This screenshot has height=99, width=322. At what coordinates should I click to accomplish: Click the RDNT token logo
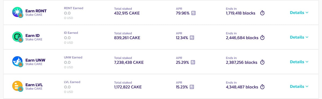point(17,12)
